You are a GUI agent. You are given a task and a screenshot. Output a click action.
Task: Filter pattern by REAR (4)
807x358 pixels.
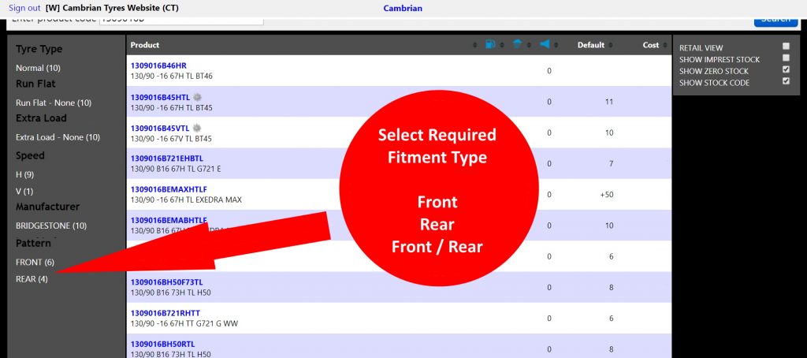click(32, 279)
